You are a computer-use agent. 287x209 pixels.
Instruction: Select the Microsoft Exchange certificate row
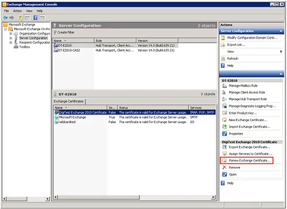135,118
